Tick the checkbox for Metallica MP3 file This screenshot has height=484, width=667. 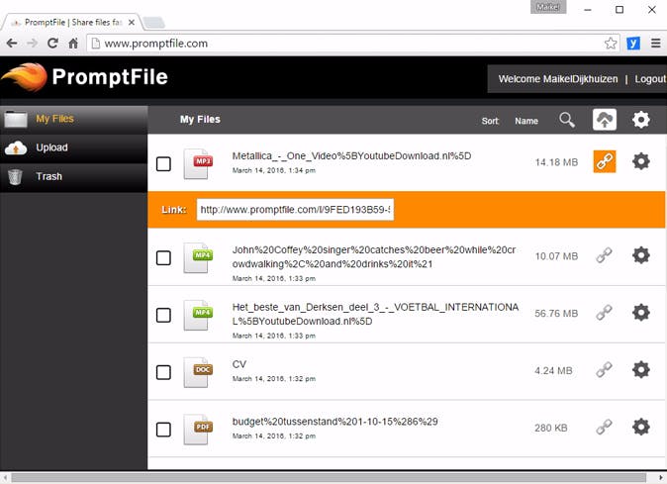point(163,164)
